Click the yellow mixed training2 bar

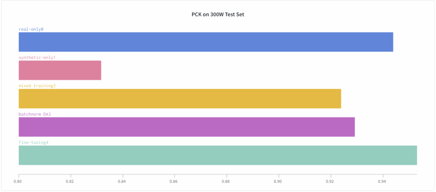180,99
